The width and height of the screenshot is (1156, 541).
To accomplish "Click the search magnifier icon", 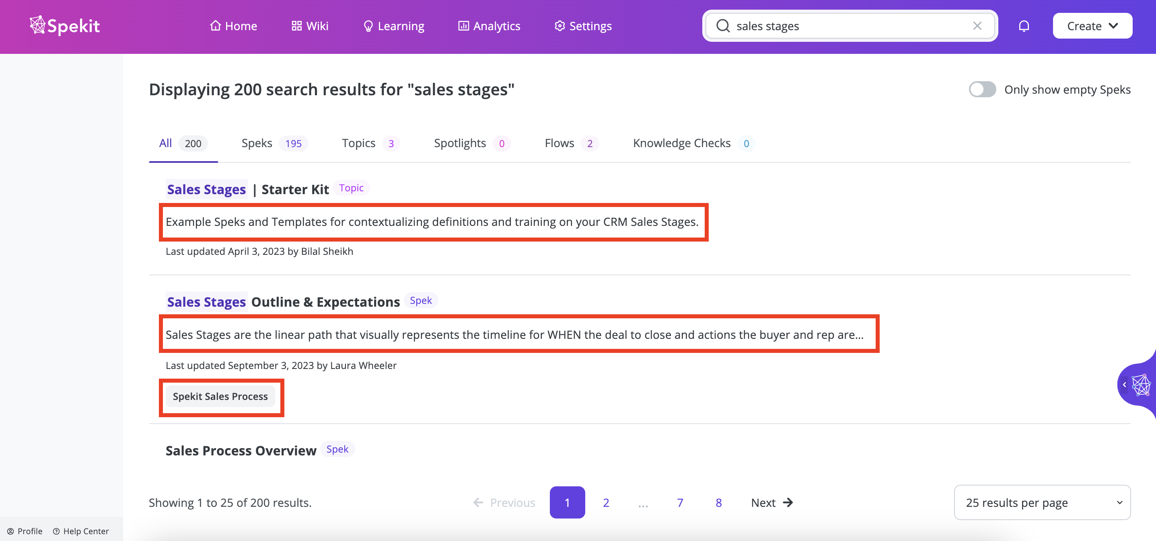I will click(x=722, y=26).
